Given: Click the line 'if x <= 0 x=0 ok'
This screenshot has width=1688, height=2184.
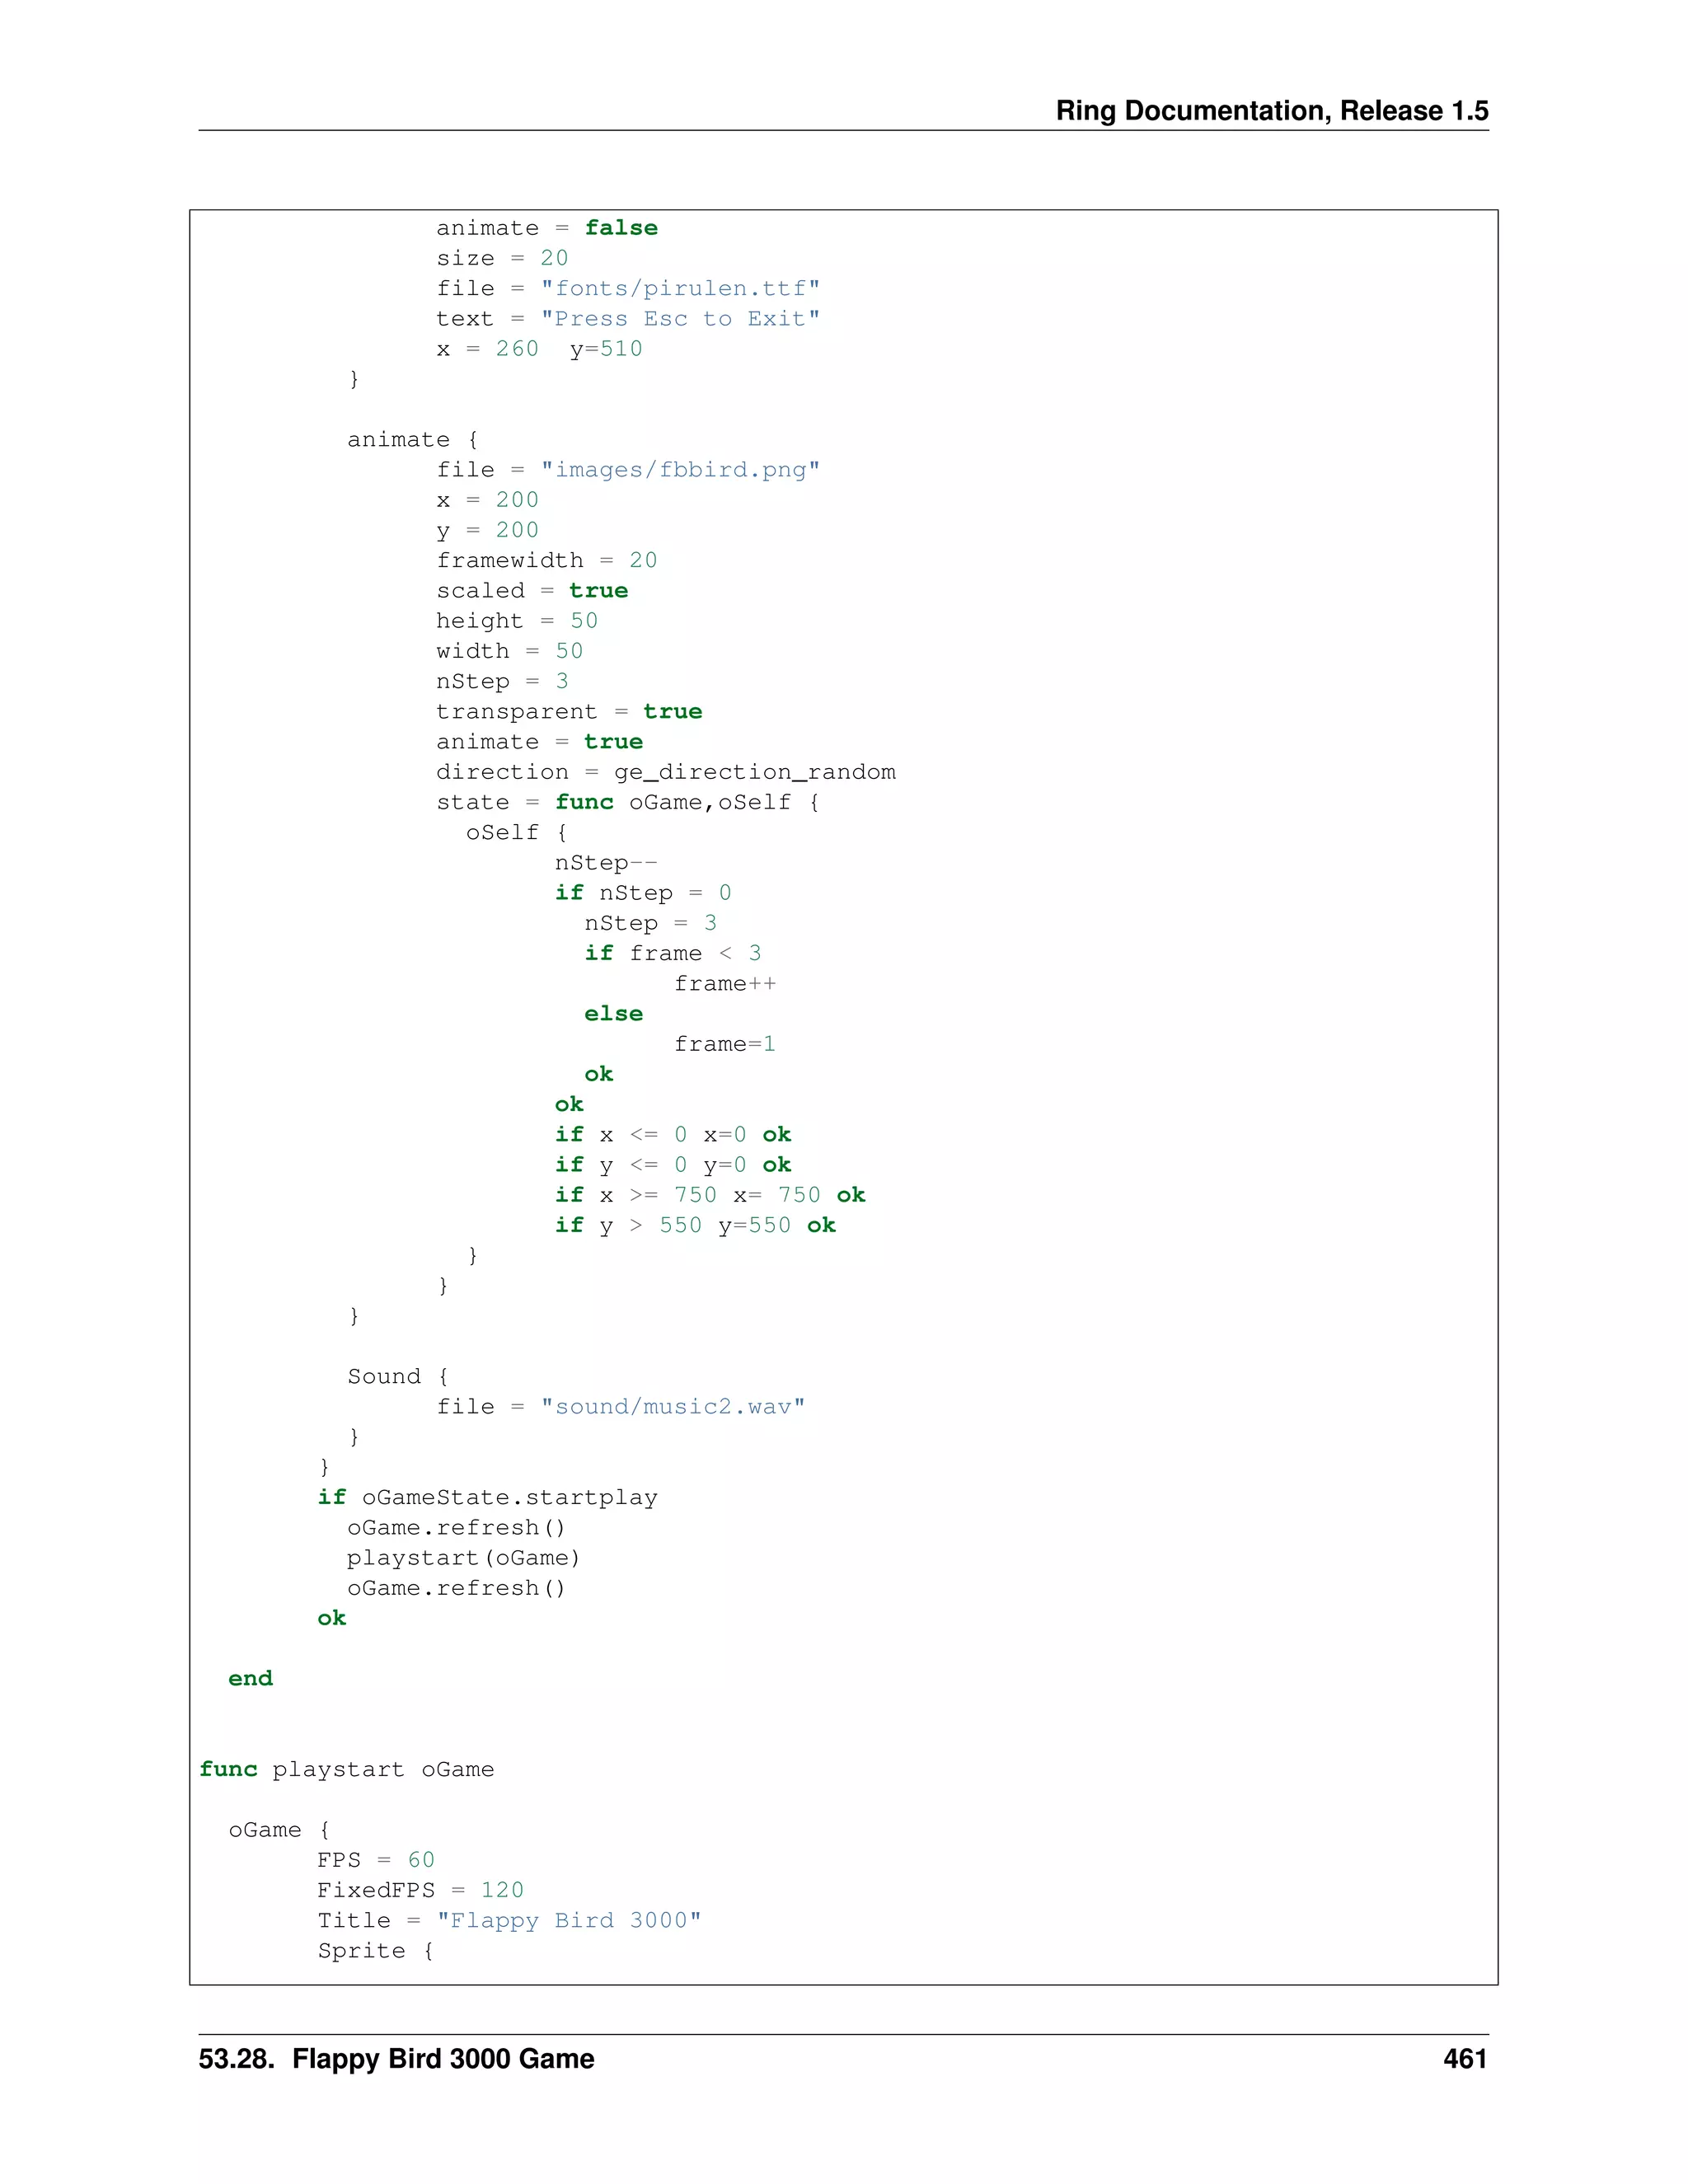Looking at the screenshot, I should pyautogui.click(x=673, y=1135).
